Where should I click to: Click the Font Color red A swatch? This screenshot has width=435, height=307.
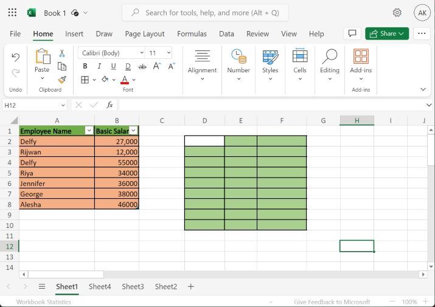125,80
